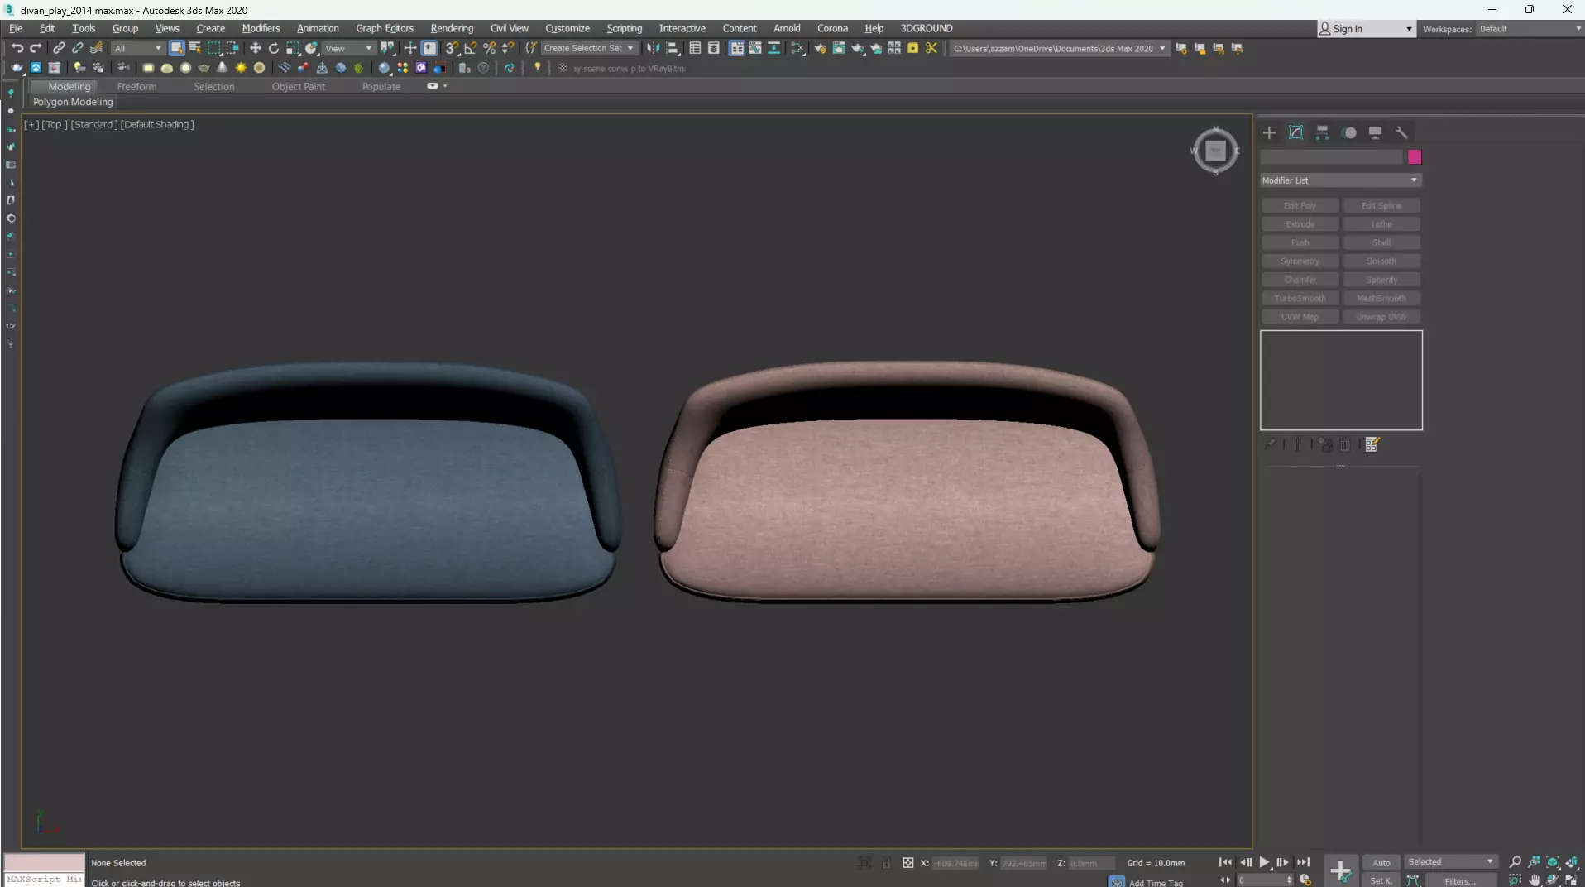The height and width of the screenshot is (887, 1585).
Task: Click the Set Key button
Action: pyautogui.click(x=1381, y=880)
